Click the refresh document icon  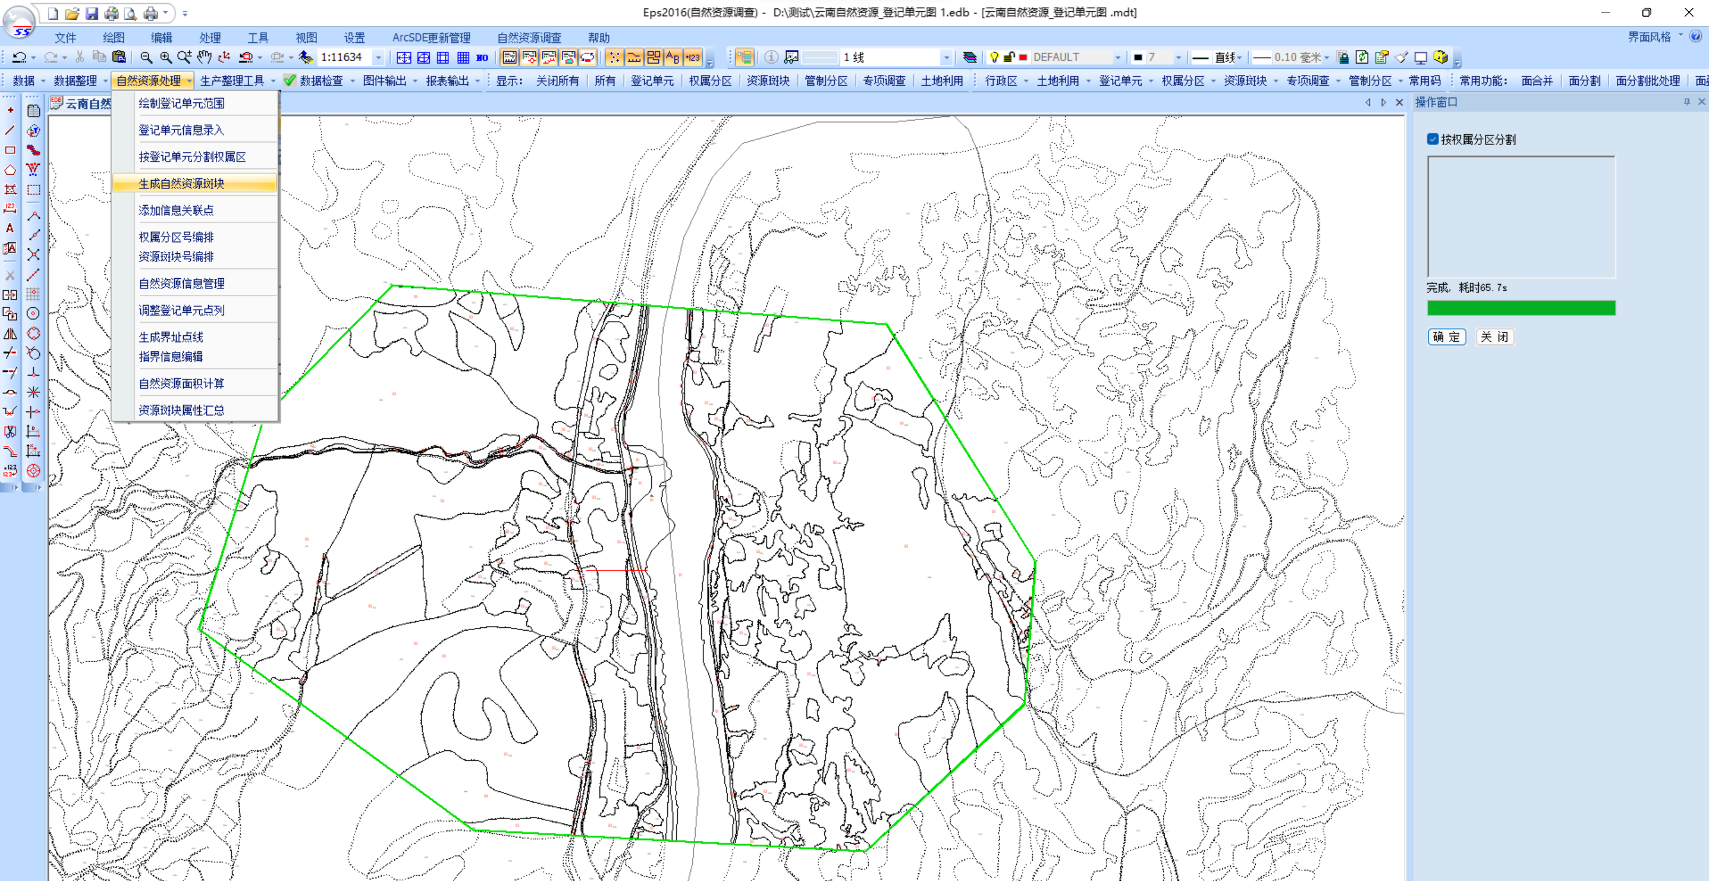[x=1362, y=58]
